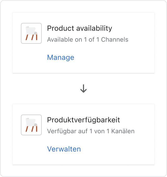Screen dimensions: 167x177
Task: Select the Product availability heading
Action: click(x=80, y=28)
